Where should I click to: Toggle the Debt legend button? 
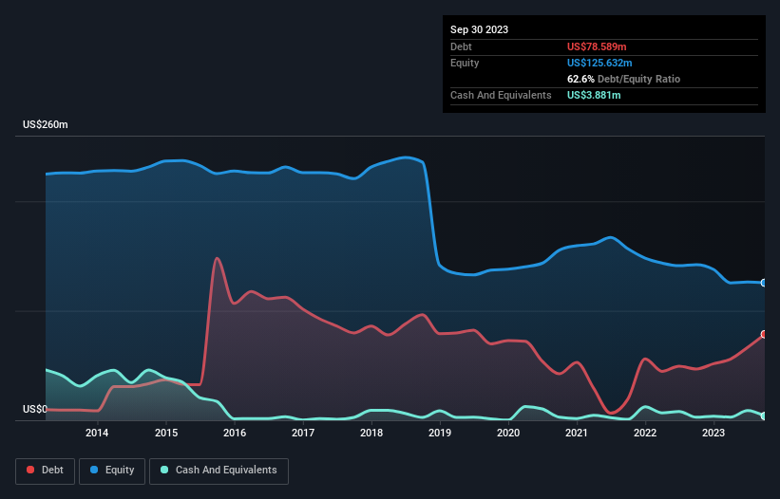[46, 471]
